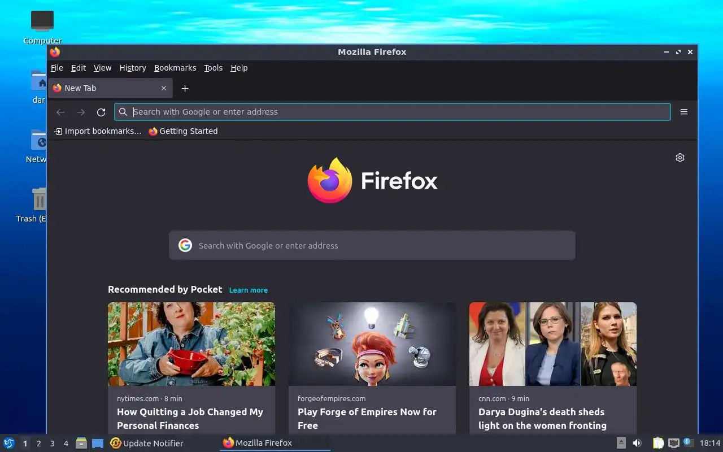
Task: Go back with the back arrow
Action: click(60, 112)
